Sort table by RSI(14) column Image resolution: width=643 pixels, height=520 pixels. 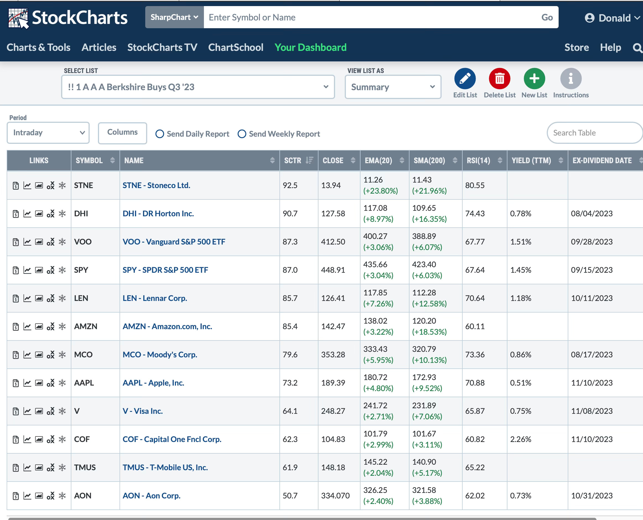point(484,160)
